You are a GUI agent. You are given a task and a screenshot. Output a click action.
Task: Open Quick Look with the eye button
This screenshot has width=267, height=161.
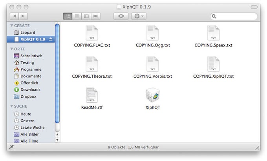pyautogui.click(x=121, y=16)
